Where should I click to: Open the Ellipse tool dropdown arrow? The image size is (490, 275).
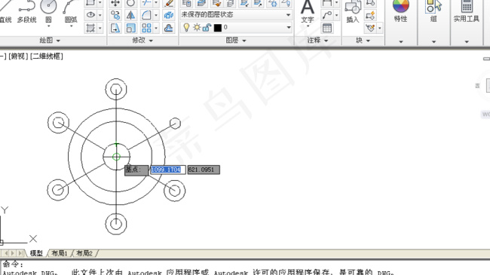pyautogui.click(x=100, y=15)
